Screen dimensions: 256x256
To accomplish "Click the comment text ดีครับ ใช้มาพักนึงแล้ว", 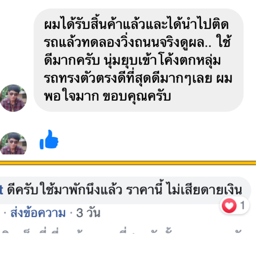I will pyautogui.click(x=65, y=190).
